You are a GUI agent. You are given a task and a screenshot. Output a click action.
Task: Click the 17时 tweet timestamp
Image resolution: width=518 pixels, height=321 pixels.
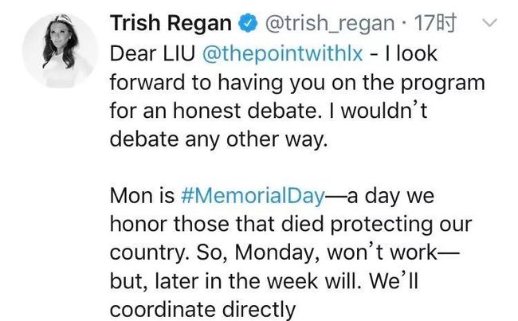(435, 23)
